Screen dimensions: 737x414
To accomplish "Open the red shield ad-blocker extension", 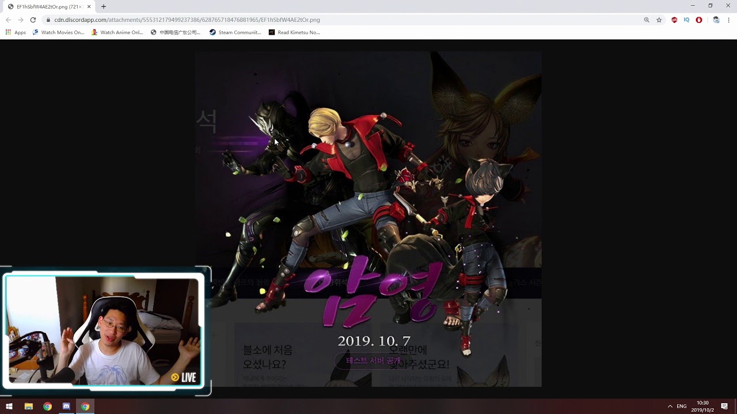I will (674, 20).
